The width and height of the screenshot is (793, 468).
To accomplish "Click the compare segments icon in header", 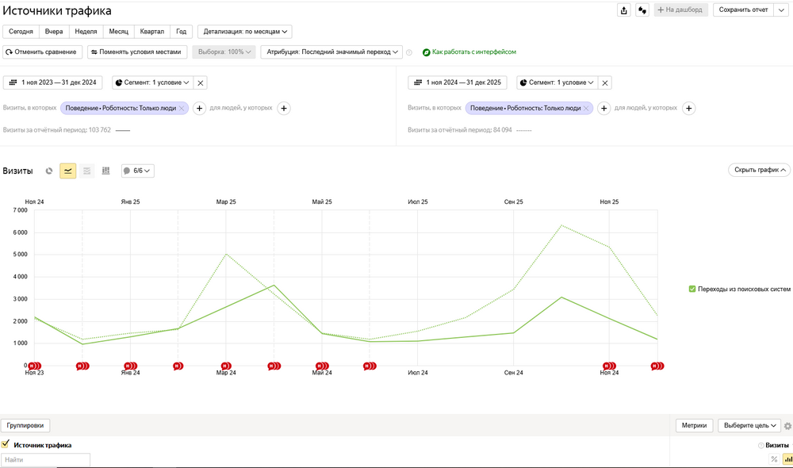I will 642,10.
